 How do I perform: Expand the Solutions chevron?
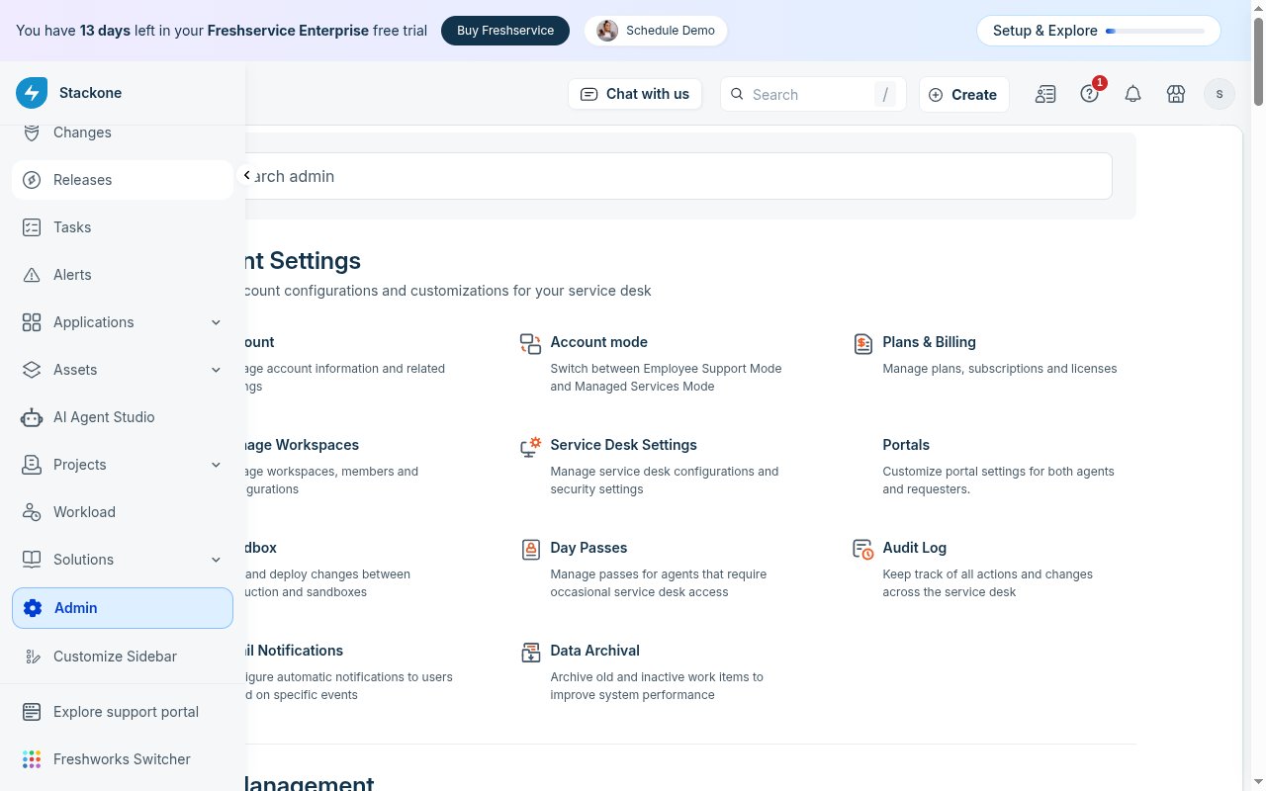pyautogui.click(x=216, y=560)
